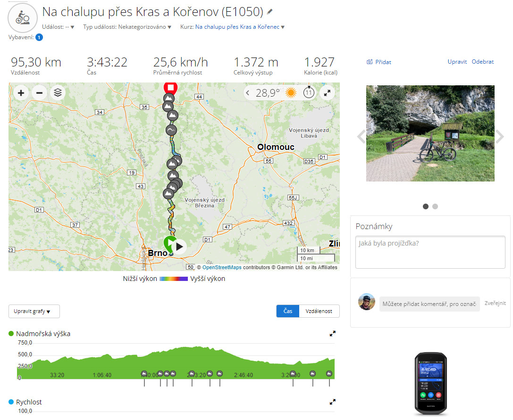The width and height of the screenshot is (513, 420).
Task: Open the Událost dropdown
Action: (x=58, y=27)
